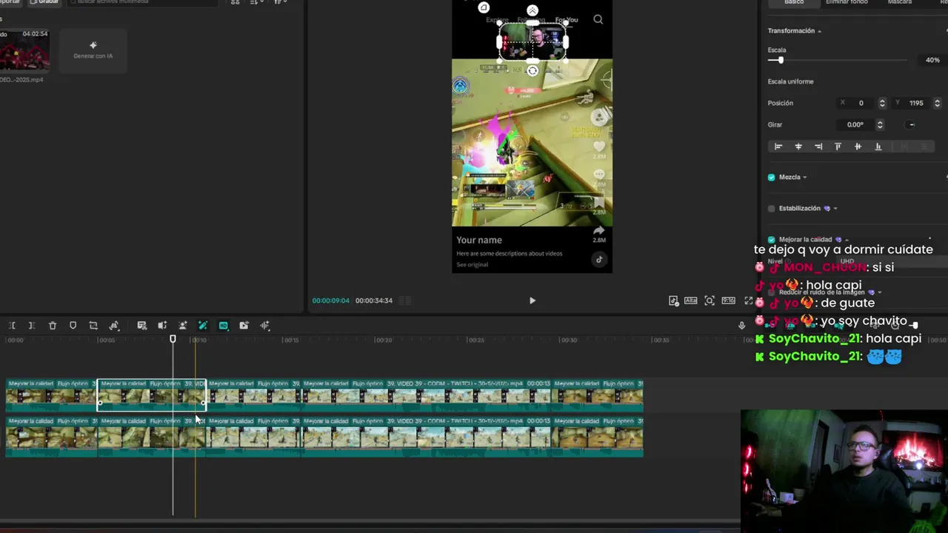Adjust the Escala slider handle

coord(781,60)
